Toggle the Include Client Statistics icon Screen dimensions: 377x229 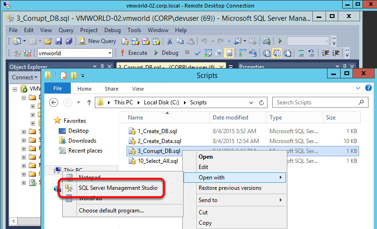click(253, 53)
